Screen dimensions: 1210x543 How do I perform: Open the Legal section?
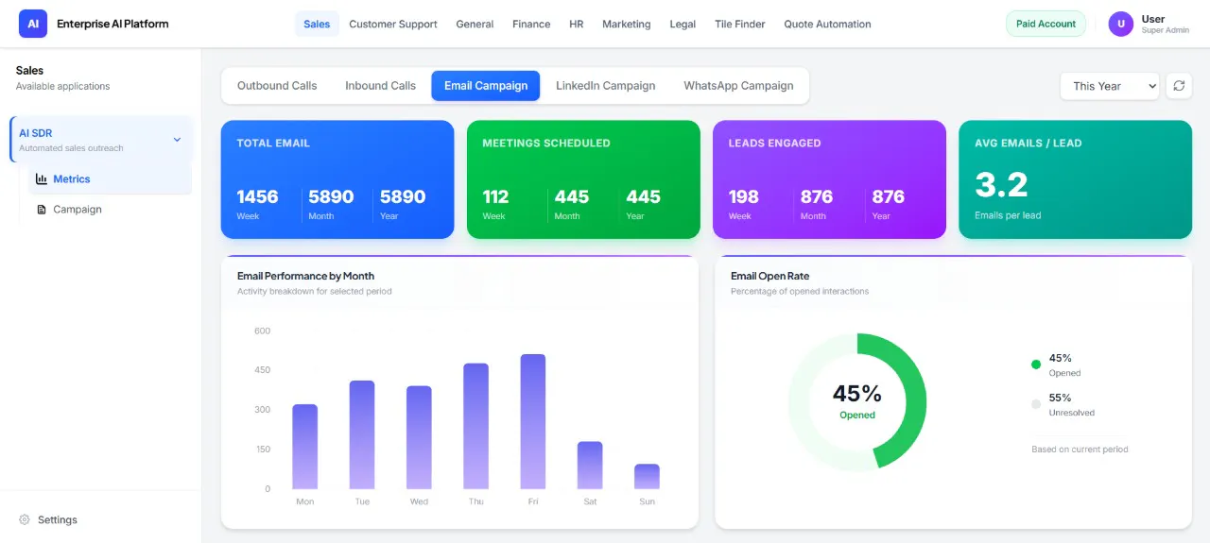683,24
